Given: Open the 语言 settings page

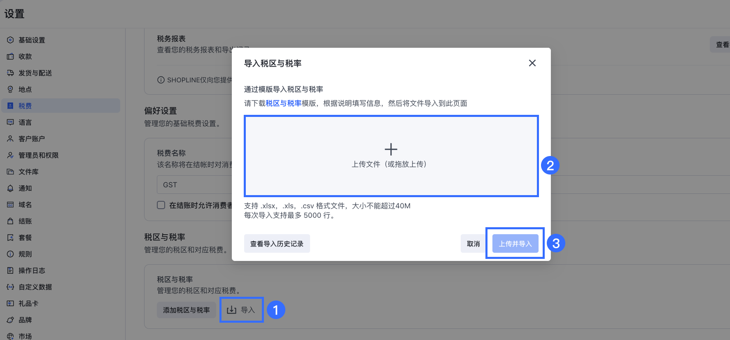Looking at the screenshot, I should click(61, 122).
